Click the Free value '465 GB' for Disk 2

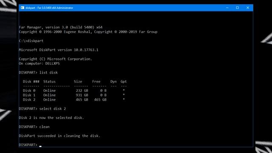[100, 99]
